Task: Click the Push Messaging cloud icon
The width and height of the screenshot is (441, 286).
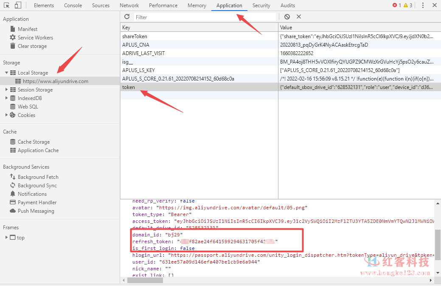Action: (13, 211)
